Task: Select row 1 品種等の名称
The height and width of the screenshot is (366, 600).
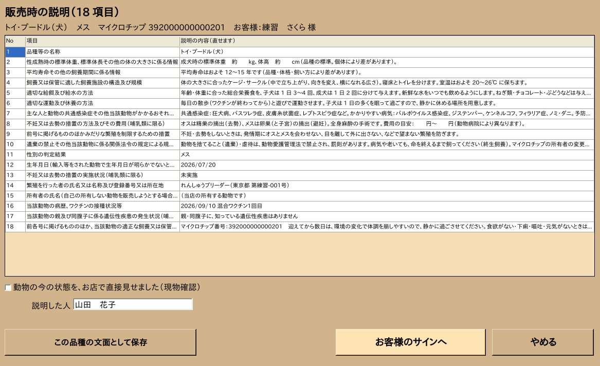Action: [102, 52]
